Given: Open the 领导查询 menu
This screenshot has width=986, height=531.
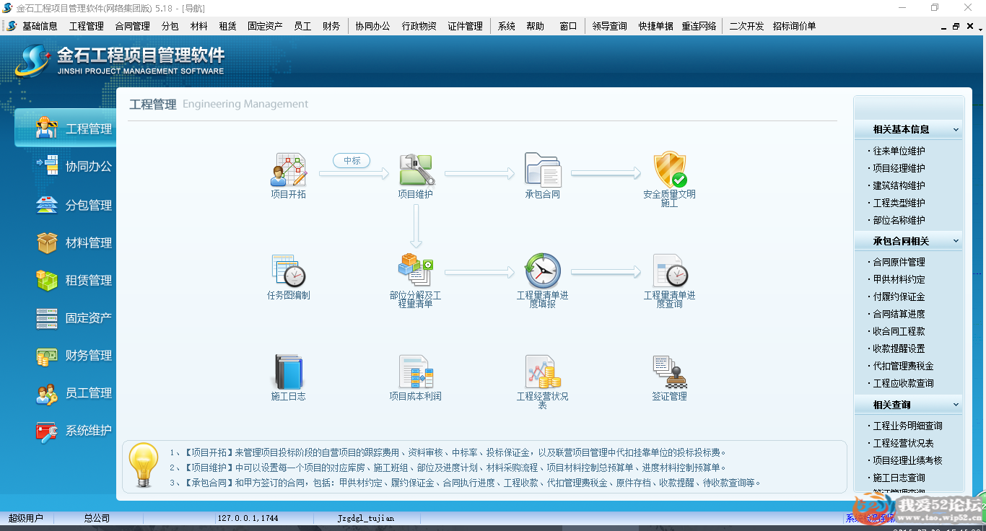Looking at the screenshot, I should pyautogui.click(x=610, y=26).
